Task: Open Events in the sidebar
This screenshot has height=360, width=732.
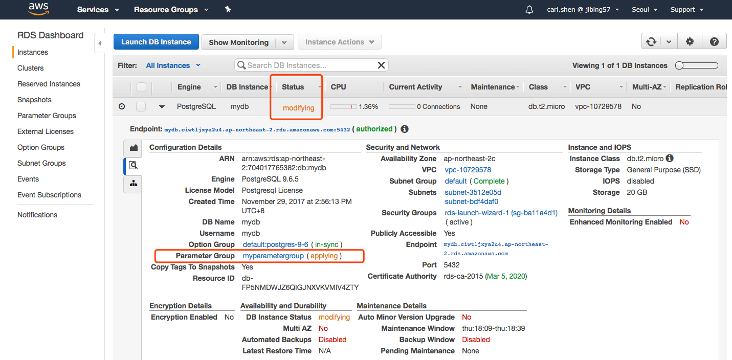Action: pyautogui.click(x=28, y=179)
